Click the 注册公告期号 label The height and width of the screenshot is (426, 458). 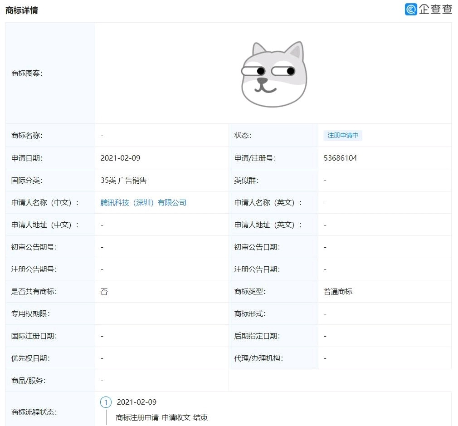tap(34, 269)
